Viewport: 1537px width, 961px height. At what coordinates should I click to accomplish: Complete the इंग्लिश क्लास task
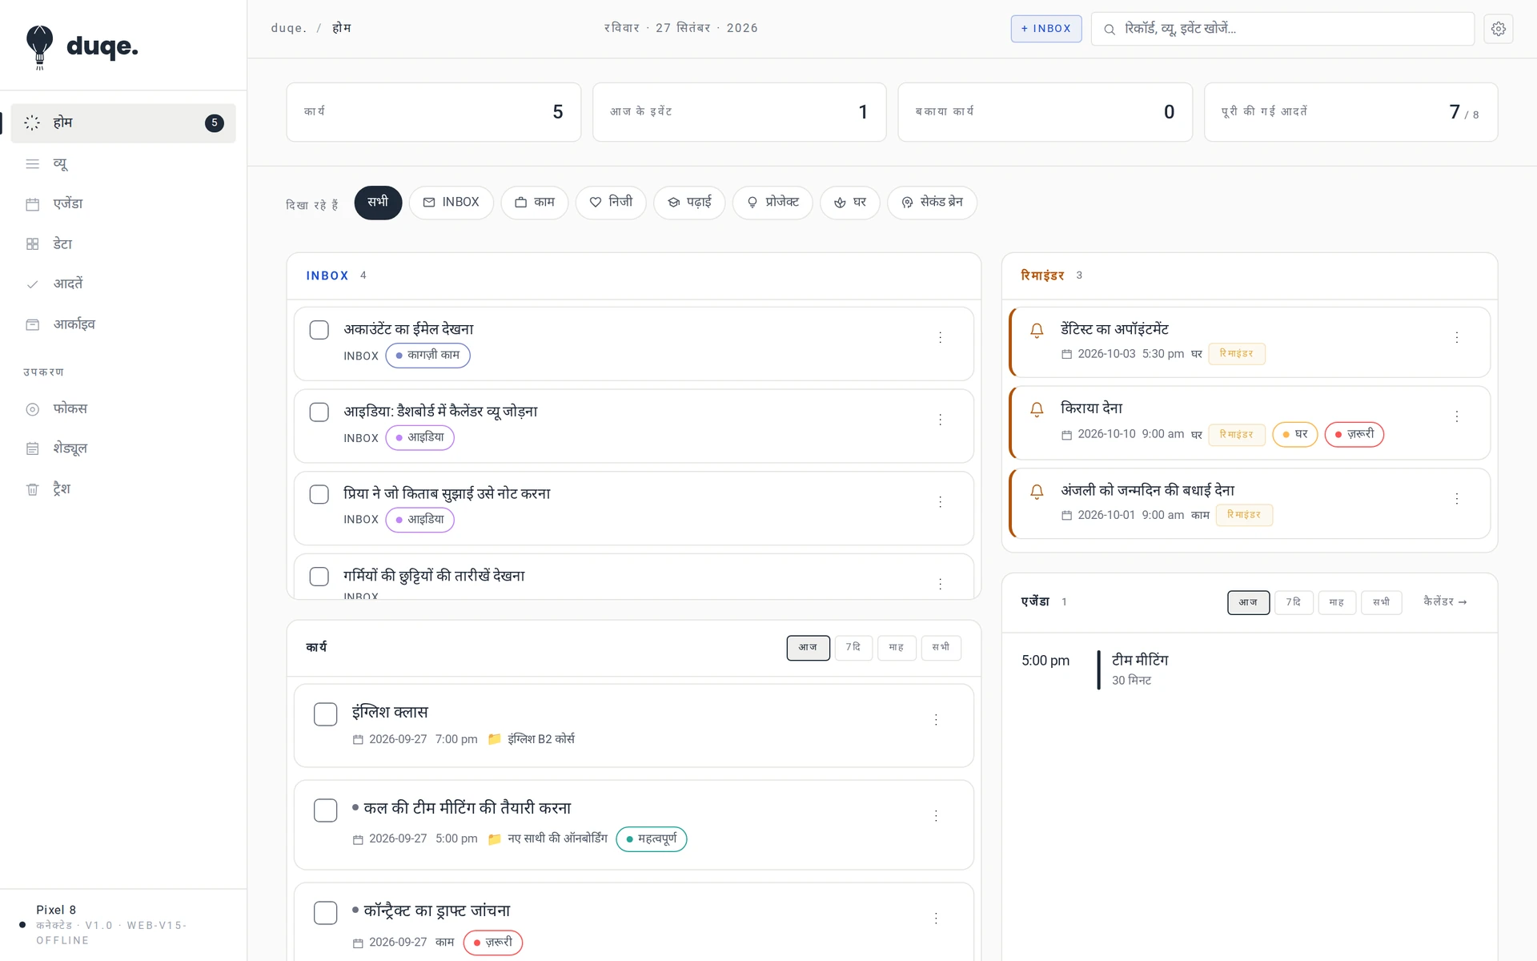325,714
